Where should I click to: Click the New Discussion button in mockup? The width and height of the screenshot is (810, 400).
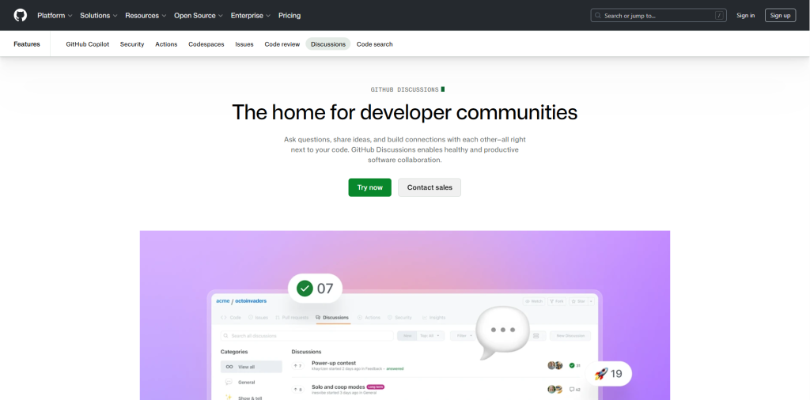[x=570, y=335]
